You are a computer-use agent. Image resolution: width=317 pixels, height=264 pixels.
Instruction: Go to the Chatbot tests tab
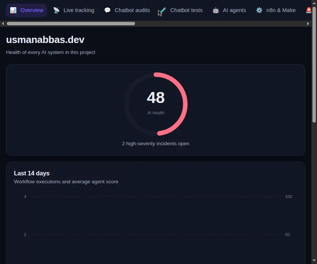coord(182,10)
